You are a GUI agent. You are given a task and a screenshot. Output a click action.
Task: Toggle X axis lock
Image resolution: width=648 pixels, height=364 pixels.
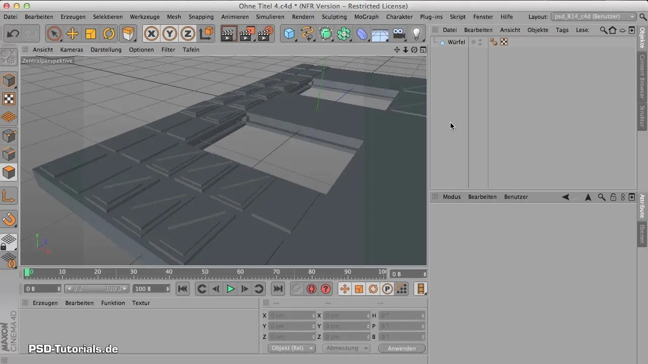tap(150, 34)
